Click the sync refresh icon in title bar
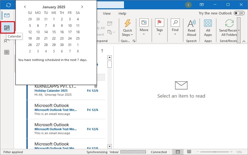The width and height of the screenshot is (248, 155). [8, 5]
